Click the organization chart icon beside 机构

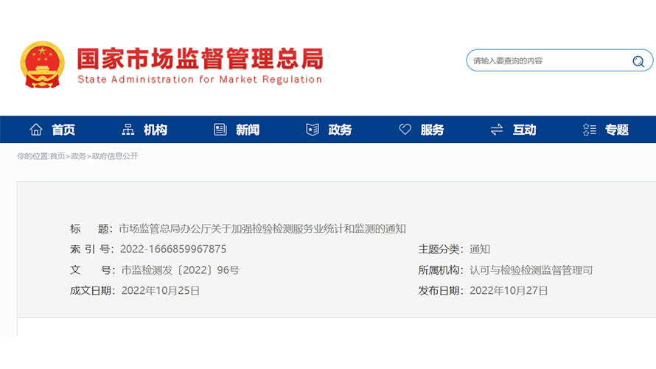128,130
